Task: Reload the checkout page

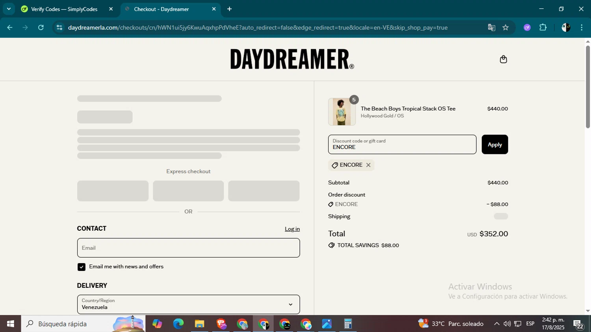Action: click(x=41, y=28)
